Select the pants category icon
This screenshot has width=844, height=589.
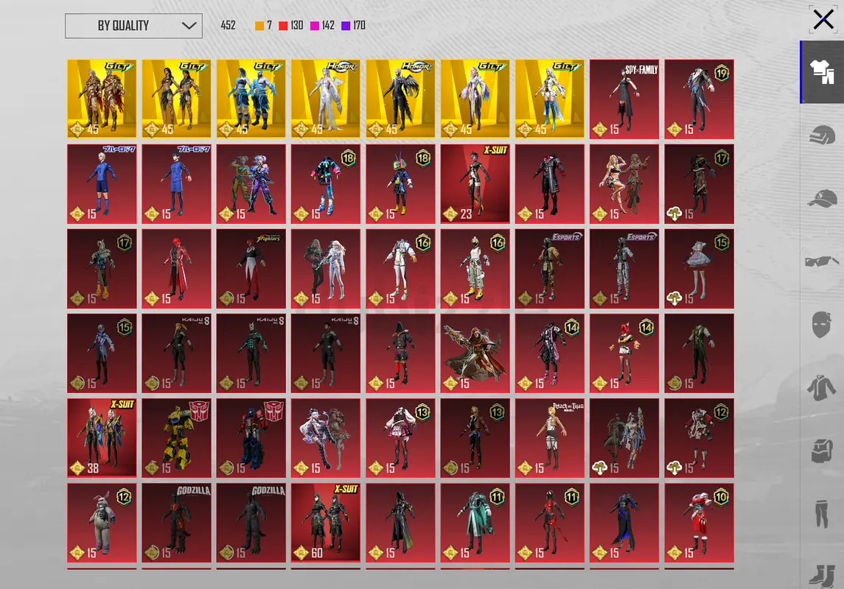[x=821, y=513]
